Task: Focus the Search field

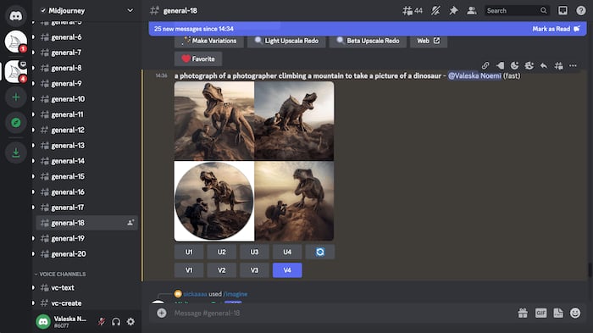Action: (517, 11)
